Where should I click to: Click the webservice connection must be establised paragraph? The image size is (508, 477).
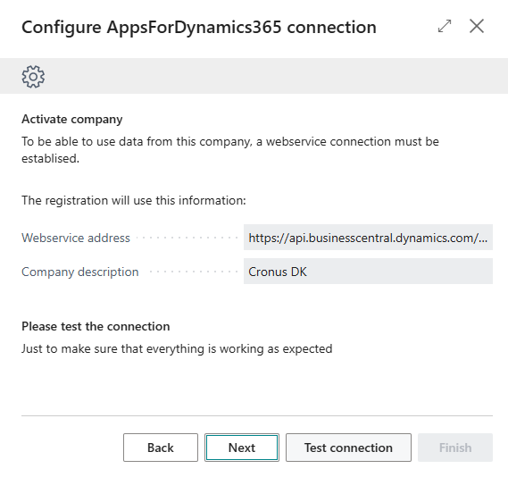pyautogui.click(x=230, y=150)
